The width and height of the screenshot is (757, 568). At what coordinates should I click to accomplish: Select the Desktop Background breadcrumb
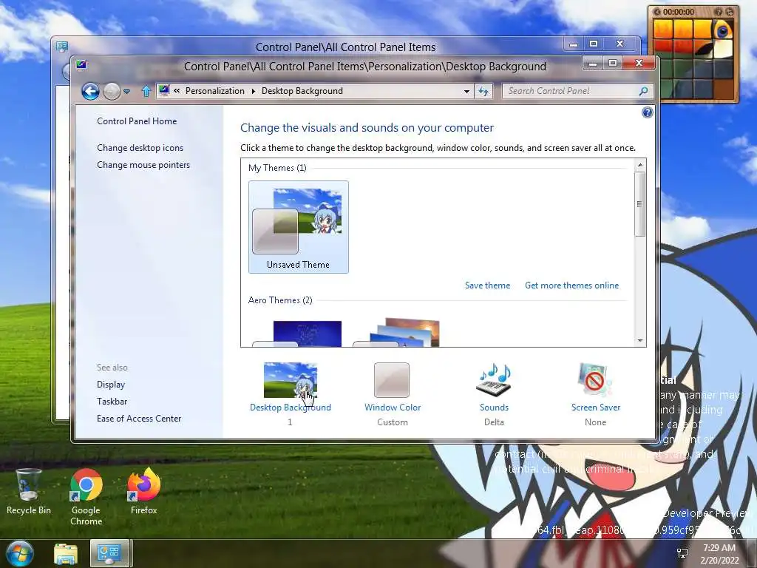302,91
